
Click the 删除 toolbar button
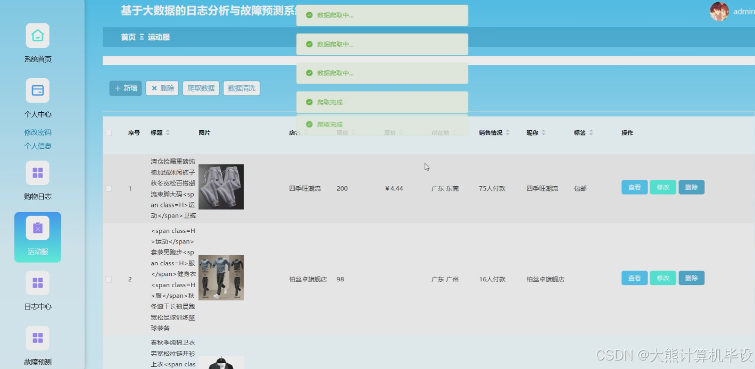pos(162,88)
